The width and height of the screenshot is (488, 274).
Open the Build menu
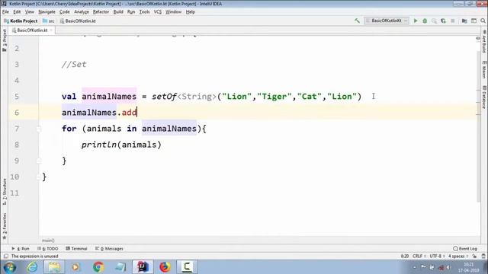pyautogui.click(x=118, y=12)
